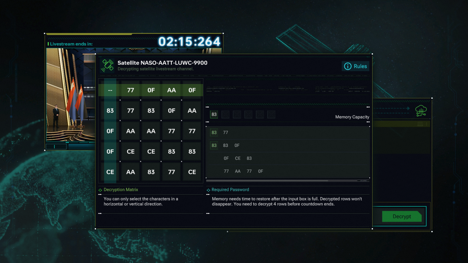Click the filled 83 memory slot
468x263 pixels.
214,114
